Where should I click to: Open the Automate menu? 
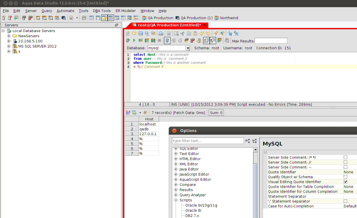(x=65, y=11)
